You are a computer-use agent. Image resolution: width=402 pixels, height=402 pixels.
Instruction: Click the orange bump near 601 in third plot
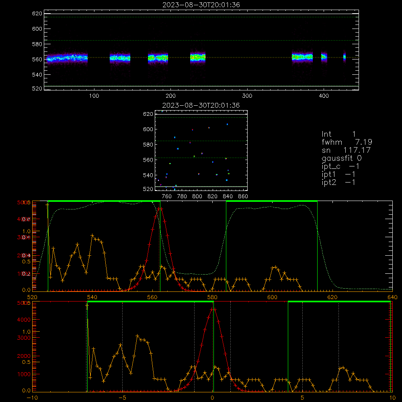pos(275,267)
